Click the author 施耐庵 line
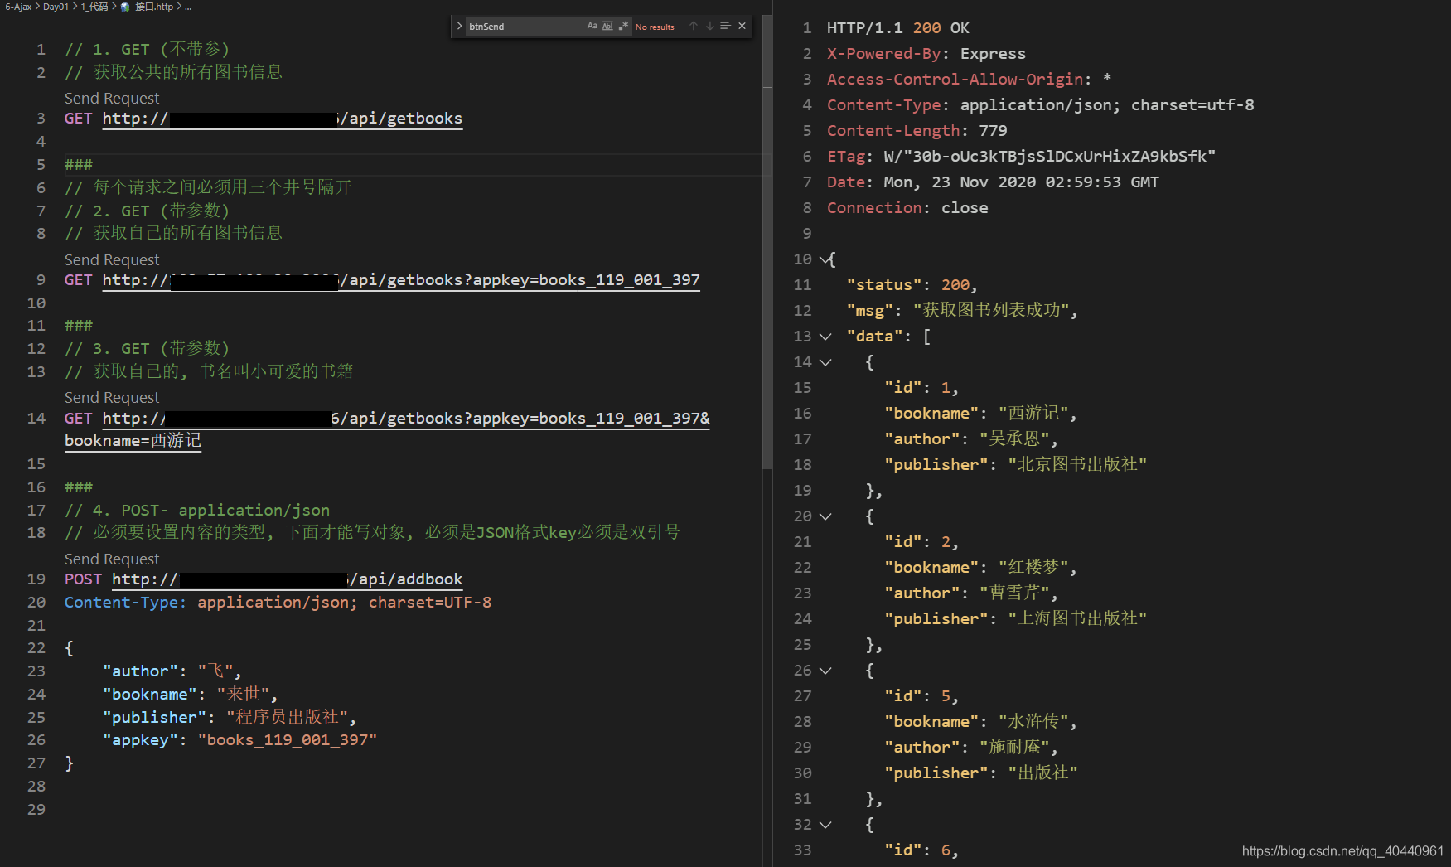Image resolution: width=1451 pixels, height=867 pixels. tap(971, 748)
